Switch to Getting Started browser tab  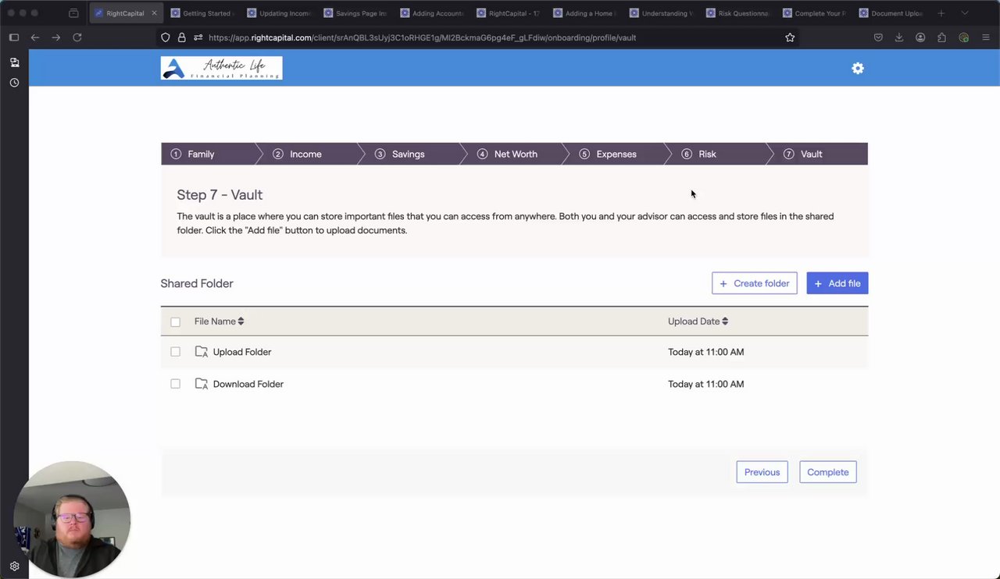click(202, 13)
